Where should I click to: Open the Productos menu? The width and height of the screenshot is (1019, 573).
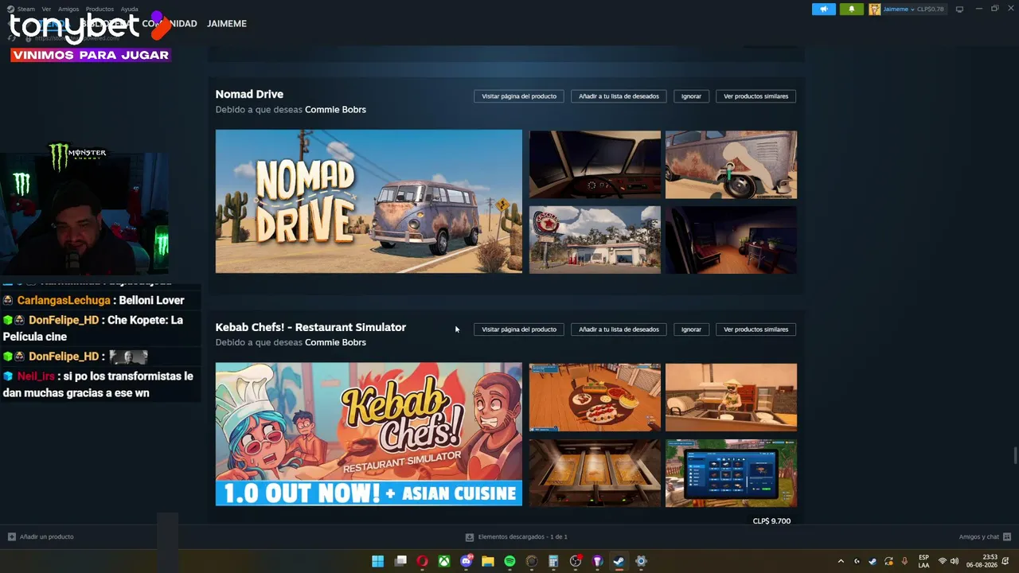click(100, 9)
